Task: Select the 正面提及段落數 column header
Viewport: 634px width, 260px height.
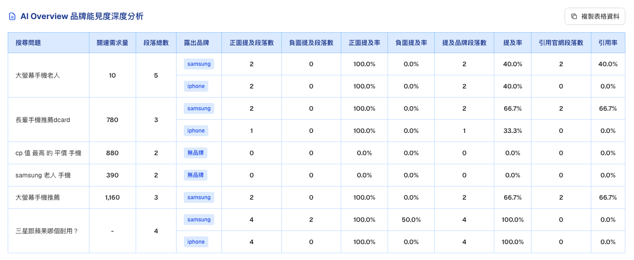Action: 251,43
